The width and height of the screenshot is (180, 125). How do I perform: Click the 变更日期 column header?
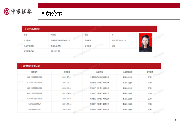pos(67,72)
